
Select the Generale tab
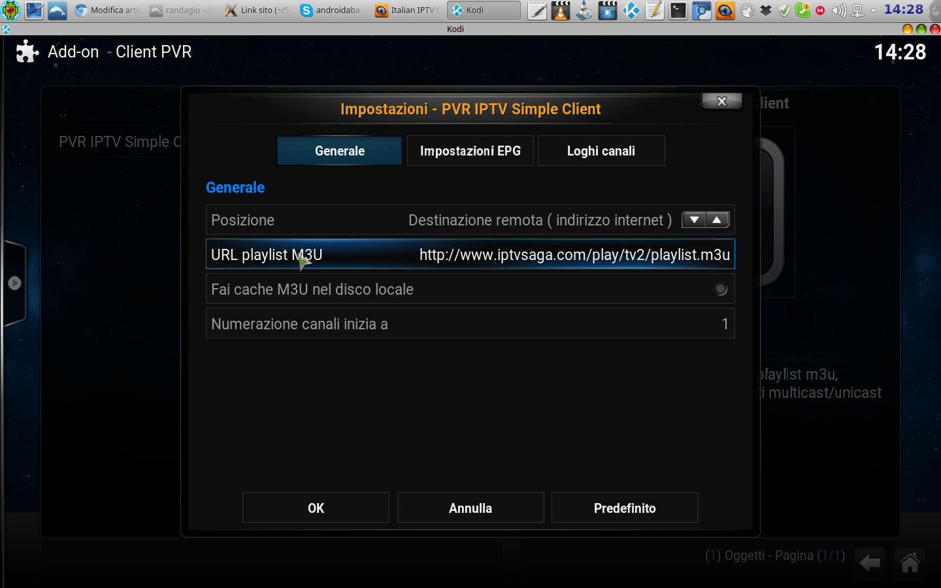tap(340, 151)
